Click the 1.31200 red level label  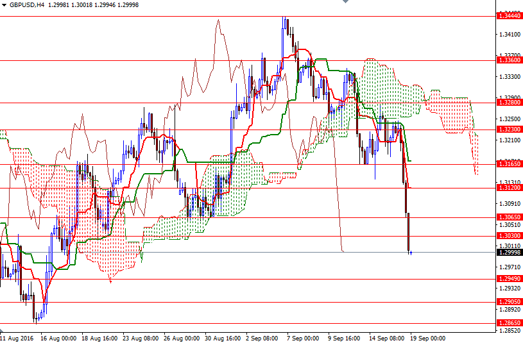pos(510,188)
